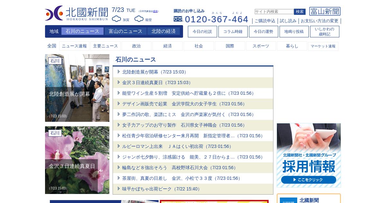Image resolution: width=386 pixels, height=203 pixels.
Task: Open the 北陸創造展が開幕 photo thumbnail
Action: point(77,88)
